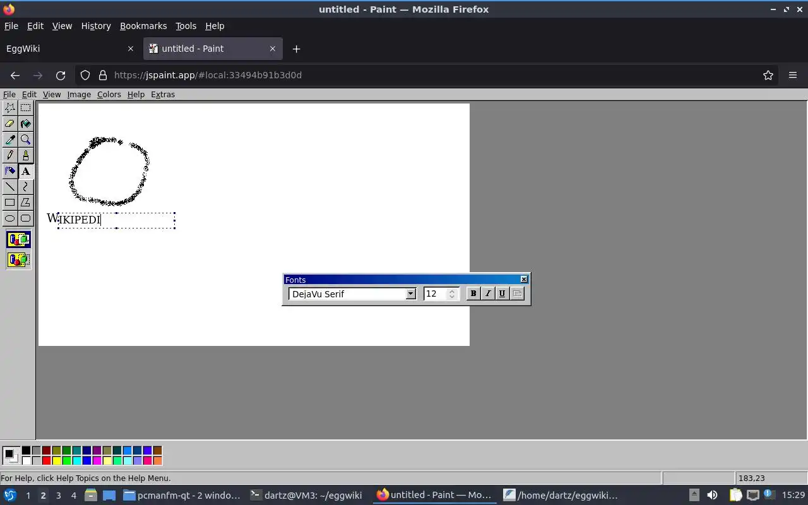Select the Text tool
The height and width of the screenshot is (505, 808).
25,171
